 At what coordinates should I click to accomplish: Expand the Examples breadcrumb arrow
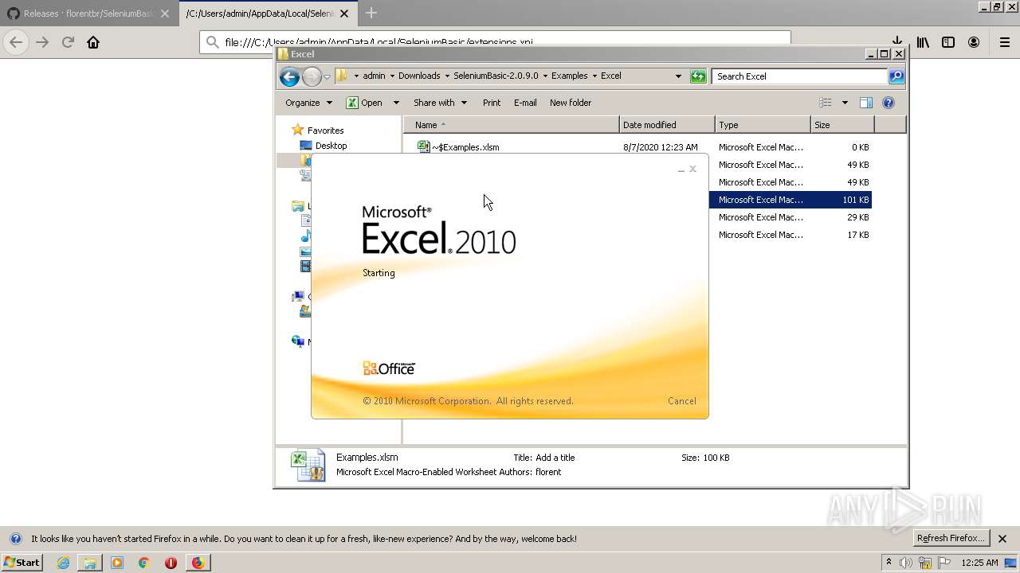tap(594, 76)
